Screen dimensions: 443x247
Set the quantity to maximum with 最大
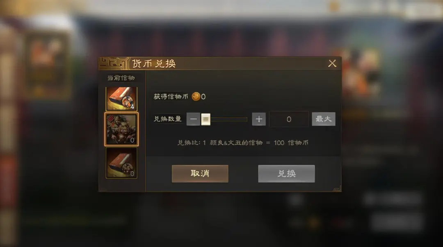pos(324,119)
